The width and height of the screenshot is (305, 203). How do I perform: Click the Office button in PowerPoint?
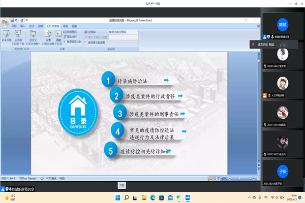(x=5, y=22)
